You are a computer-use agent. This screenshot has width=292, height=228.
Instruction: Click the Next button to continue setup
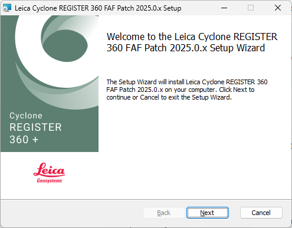tap(208, 213)
